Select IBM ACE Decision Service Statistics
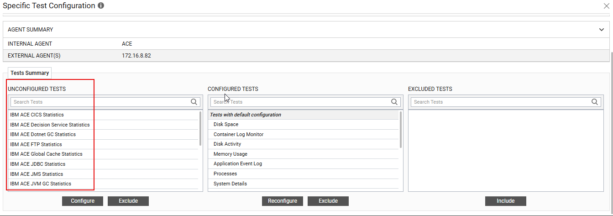613x216 pixels. pyautogui.click(x=50, y=125)
